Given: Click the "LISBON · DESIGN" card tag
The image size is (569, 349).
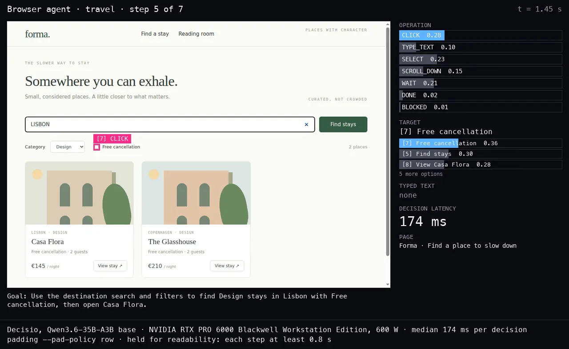Looking at the screenshot, I should tap(49, 233).
